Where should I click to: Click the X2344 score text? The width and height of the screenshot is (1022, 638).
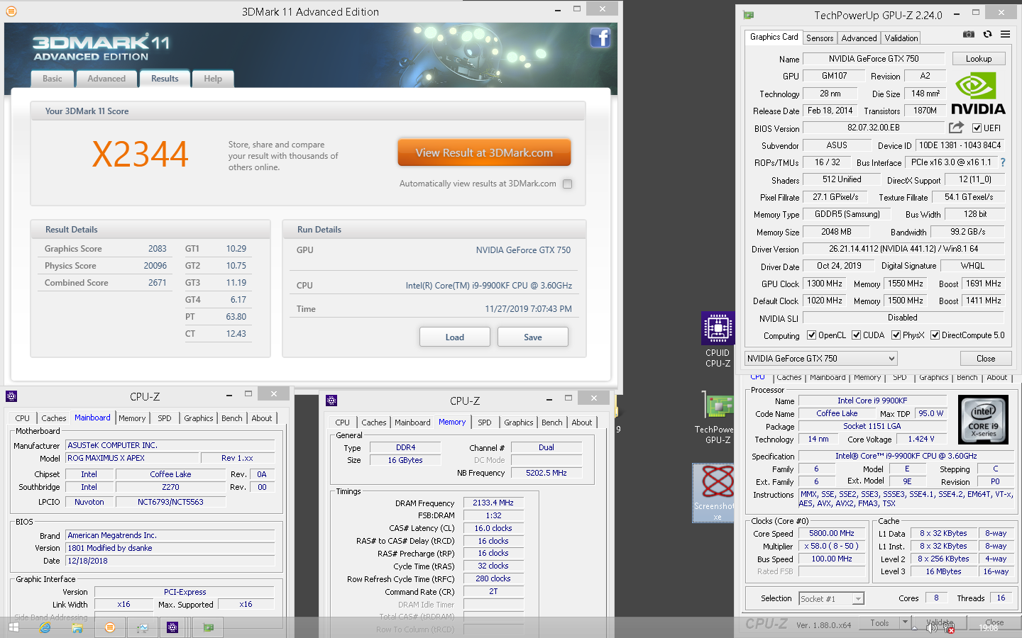point(141,155)
